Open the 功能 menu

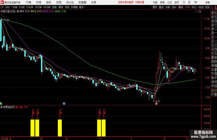pos(155,2)
